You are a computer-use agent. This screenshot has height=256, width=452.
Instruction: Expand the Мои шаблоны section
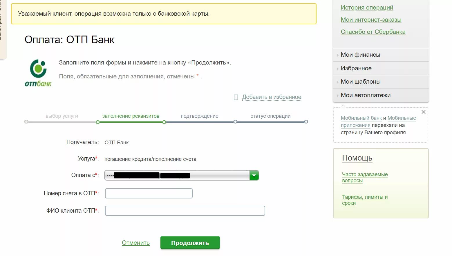[x=381, y=82]
